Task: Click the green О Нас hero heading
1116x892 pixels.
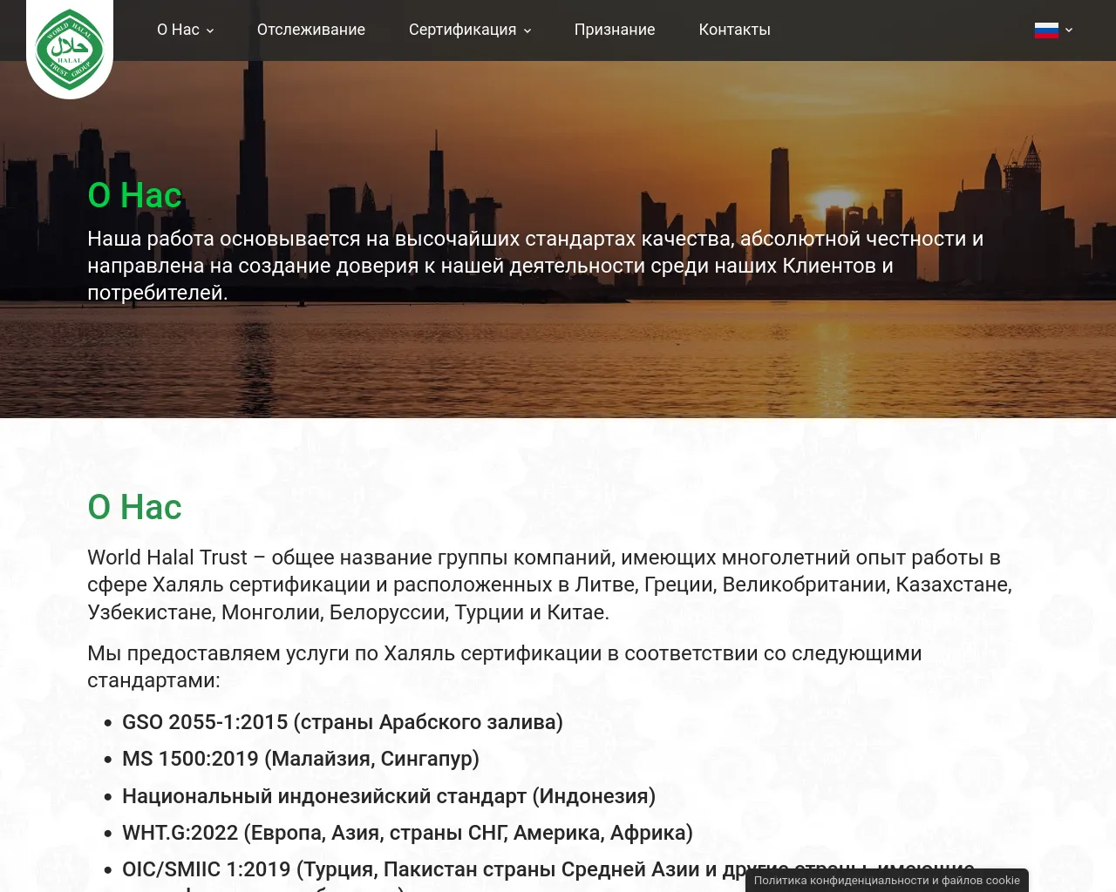Action: pyautogui.click(x=134, y=195)
